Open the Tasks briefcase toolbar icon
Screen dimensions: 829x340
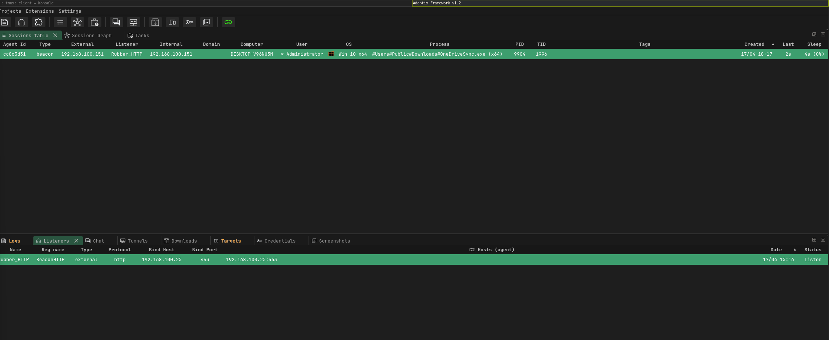point(94,22)
